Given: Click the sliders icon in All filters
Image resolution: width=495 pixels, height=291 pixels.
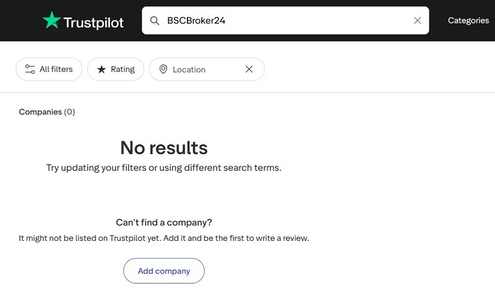Looking at the screenshot, I should pos(30,69).
